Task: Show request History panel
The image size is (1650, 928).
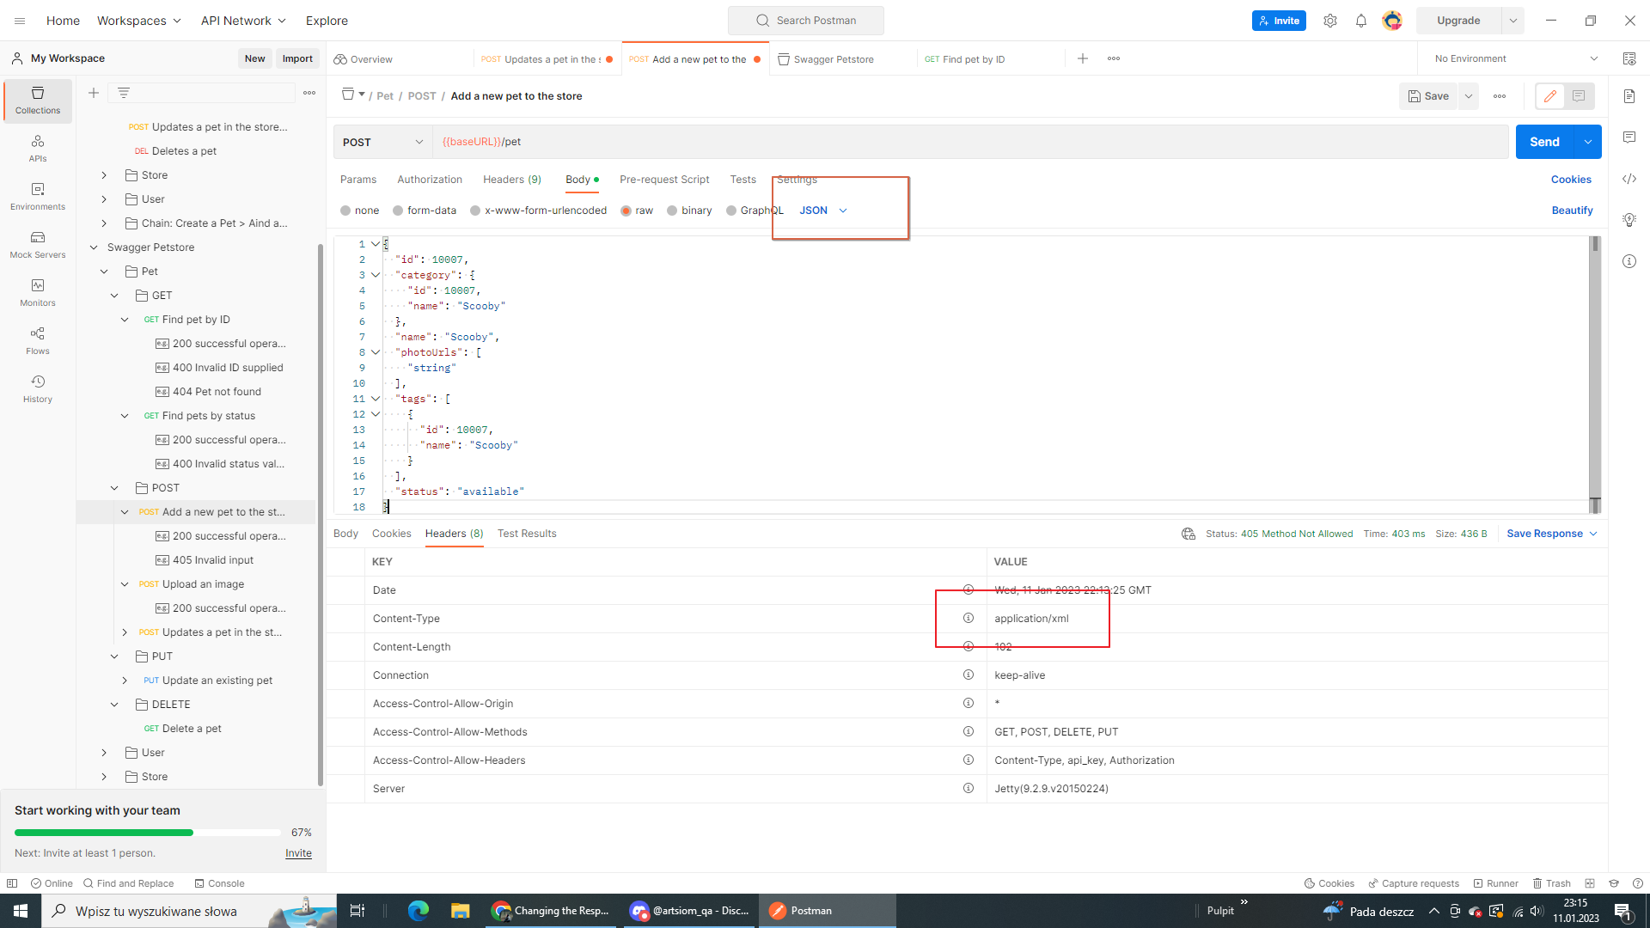Action: [37, 388]
